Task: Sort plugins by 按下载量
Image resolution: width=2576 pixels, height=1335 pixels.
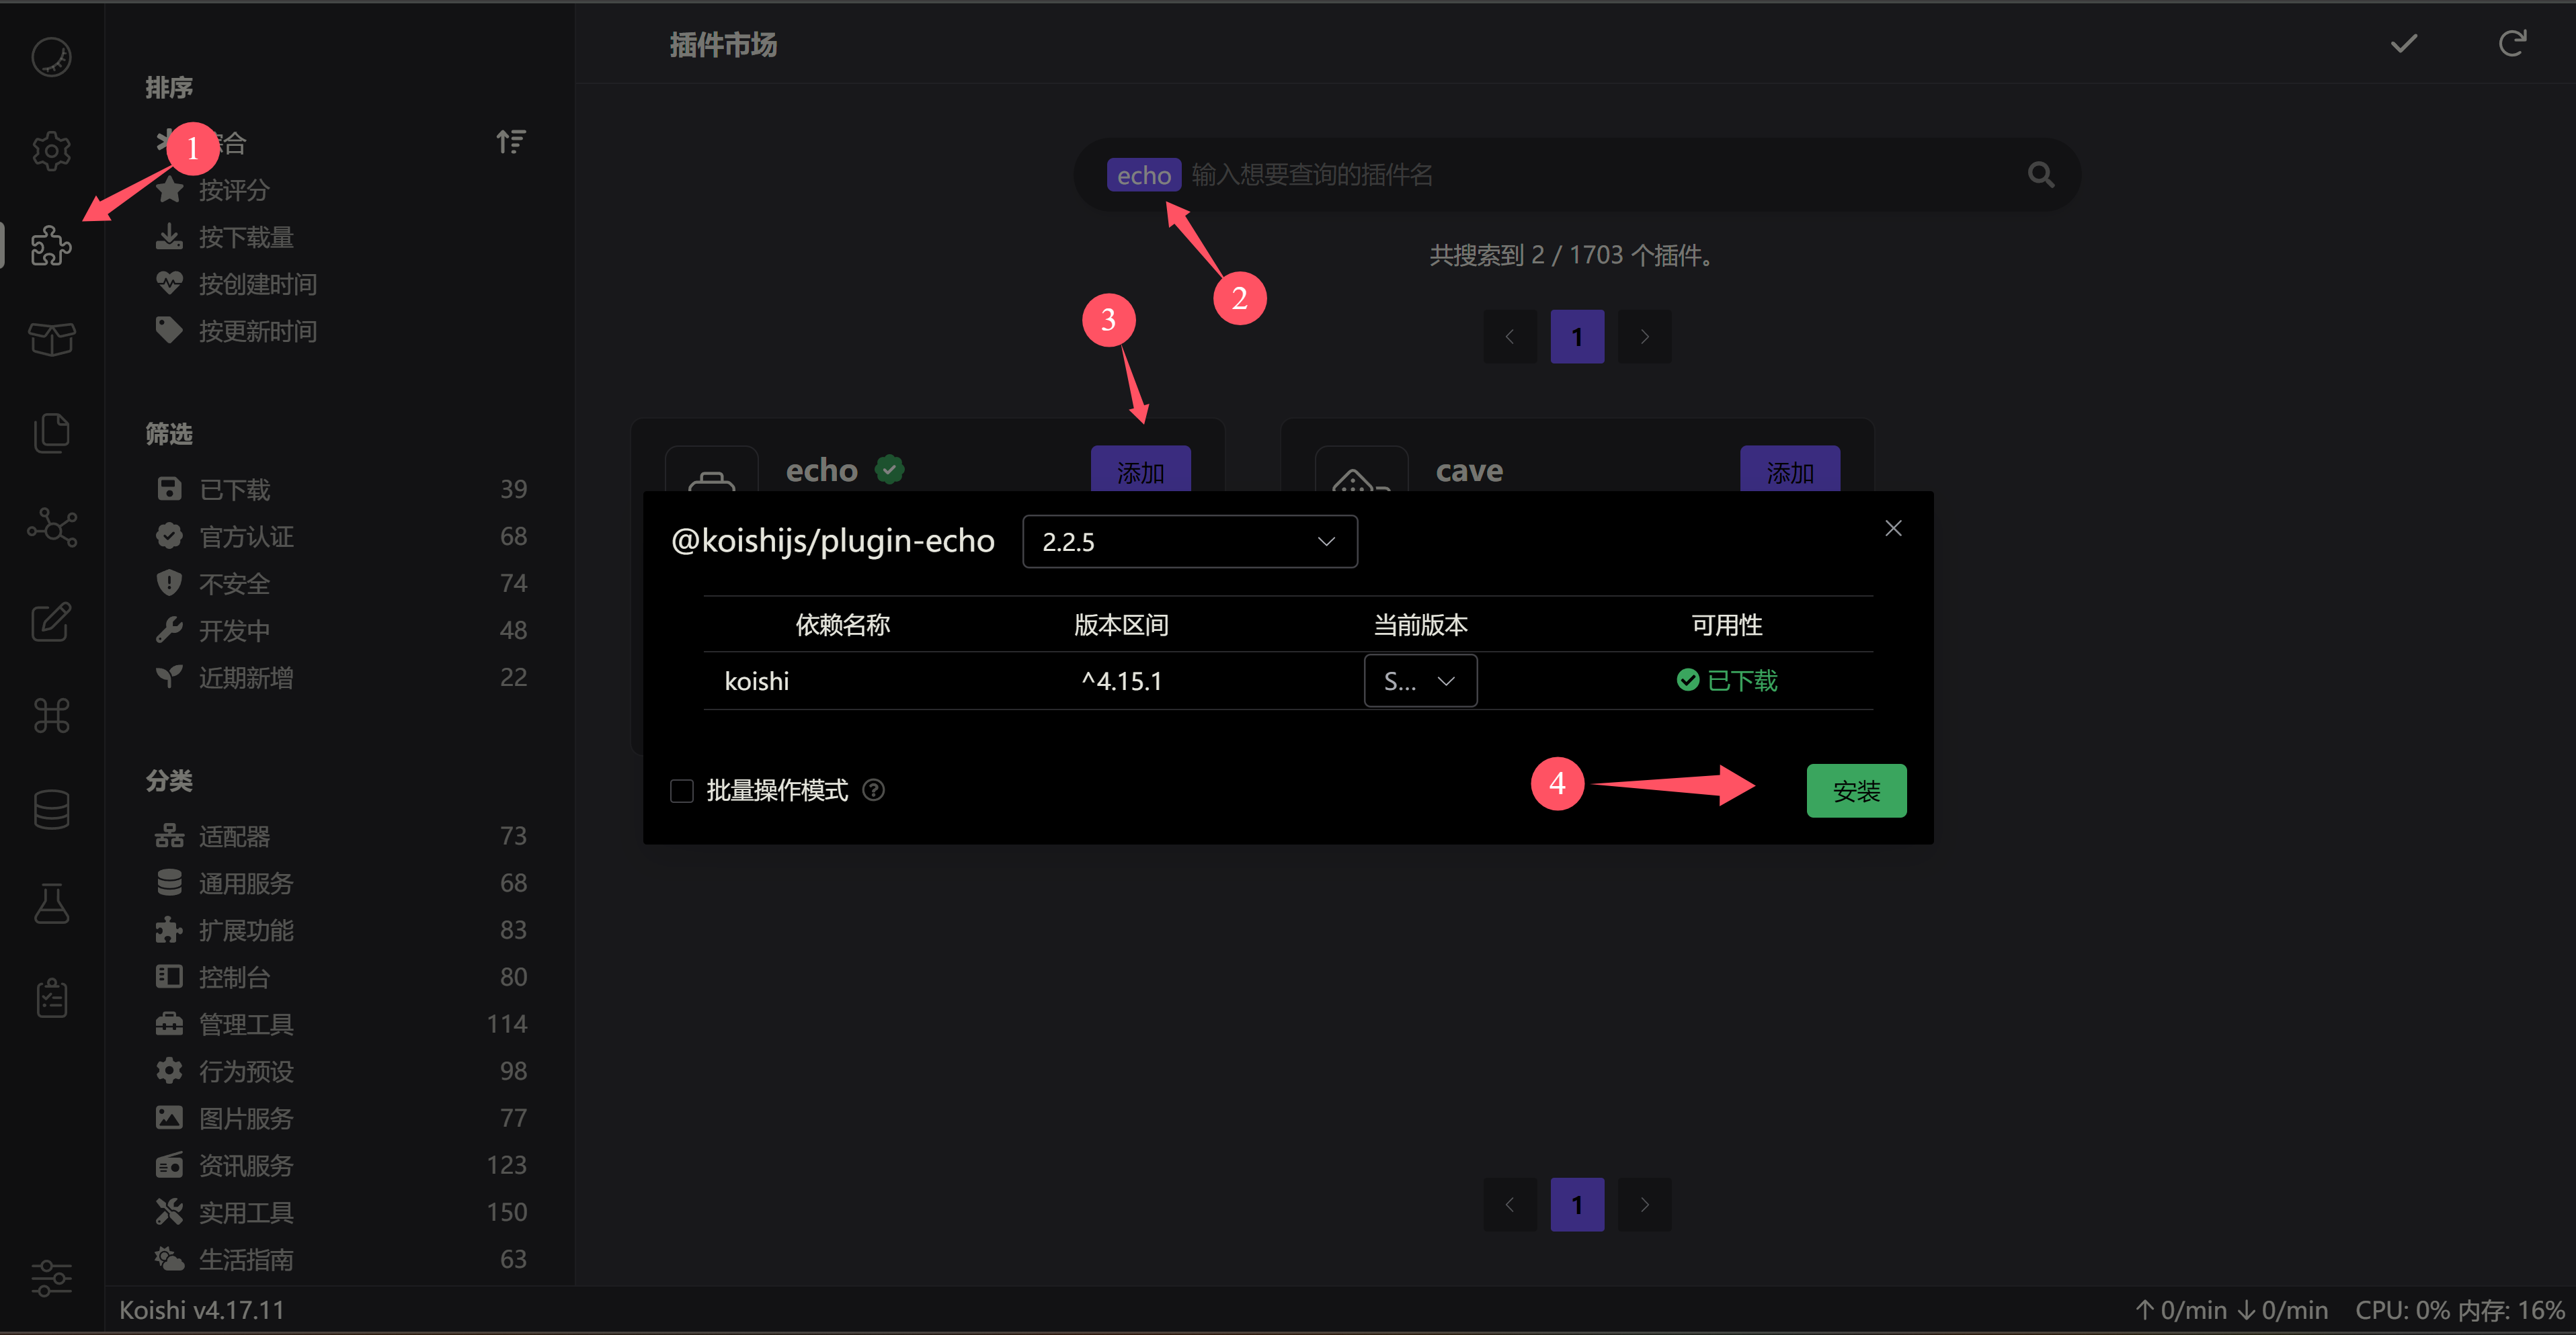Action: point(246,236)
